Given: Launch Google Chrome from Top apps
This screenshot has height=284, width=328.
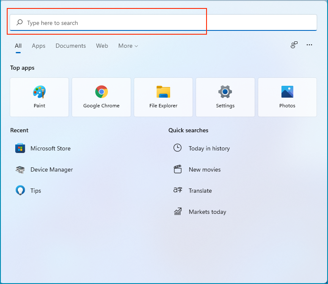Looking at the screenshot, I should pyautogui.click(x=101, y=97).
